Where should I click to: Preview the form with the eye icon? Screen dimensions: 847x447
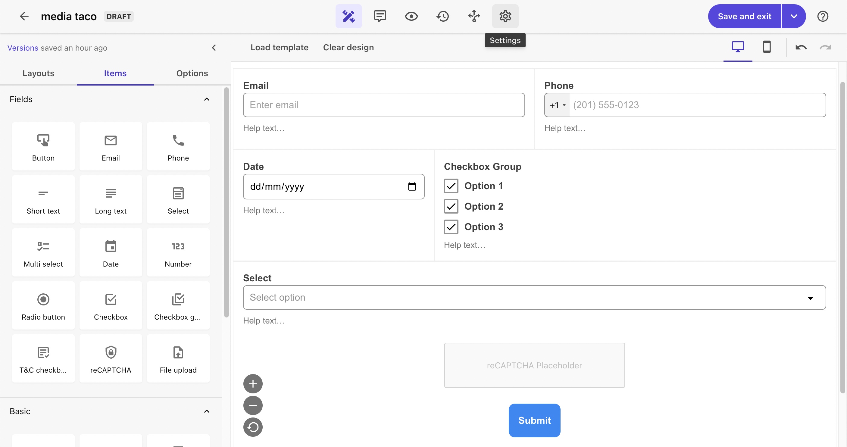[411, 16]
